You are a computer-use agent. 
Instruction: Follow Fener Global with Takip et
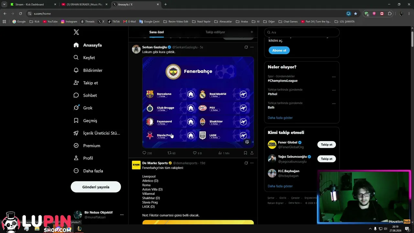click(x=326, y=145)
